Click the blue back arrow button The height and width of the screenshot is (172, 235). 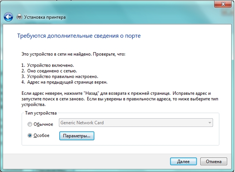[8, 17]
